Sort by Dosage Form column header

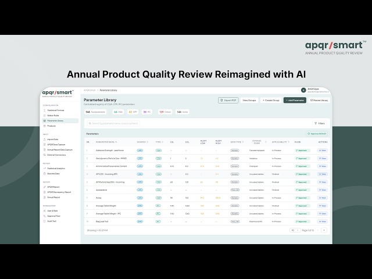259,142
